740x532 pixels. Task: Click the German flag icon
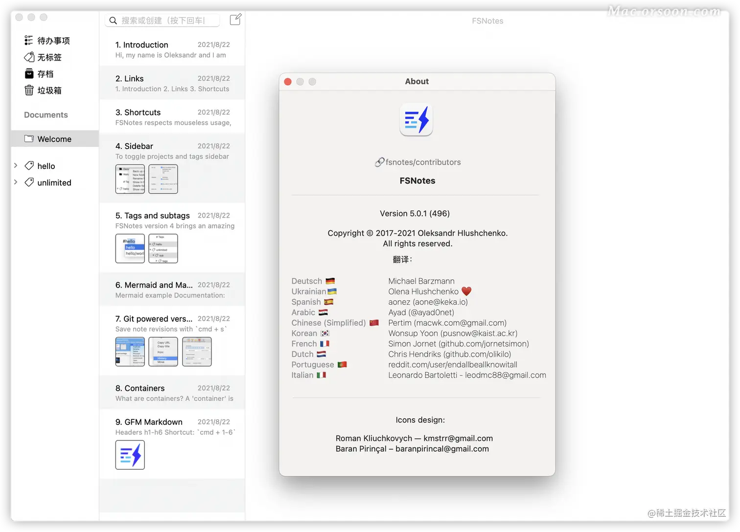click(330, 281)
